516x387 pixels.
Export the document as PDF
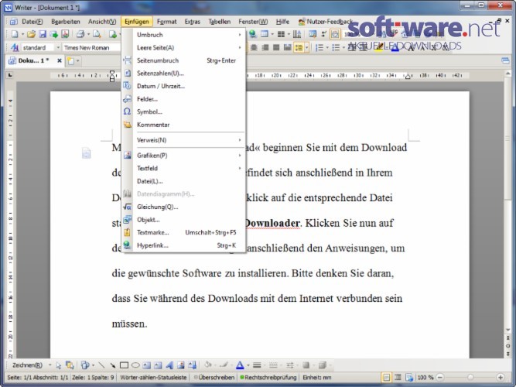coord(65,34)
